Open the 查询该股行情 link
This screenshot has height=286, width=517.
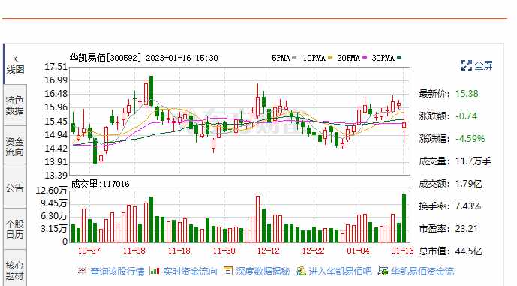click(117, 272)
